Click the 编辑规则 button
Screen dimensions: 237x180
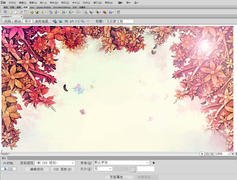coord(36,169)
